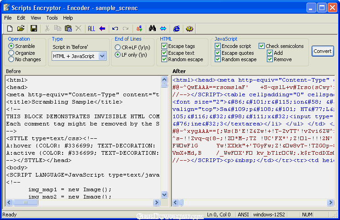Click the '<title>Scrambling Sample</title>' line

pos(64,102)
